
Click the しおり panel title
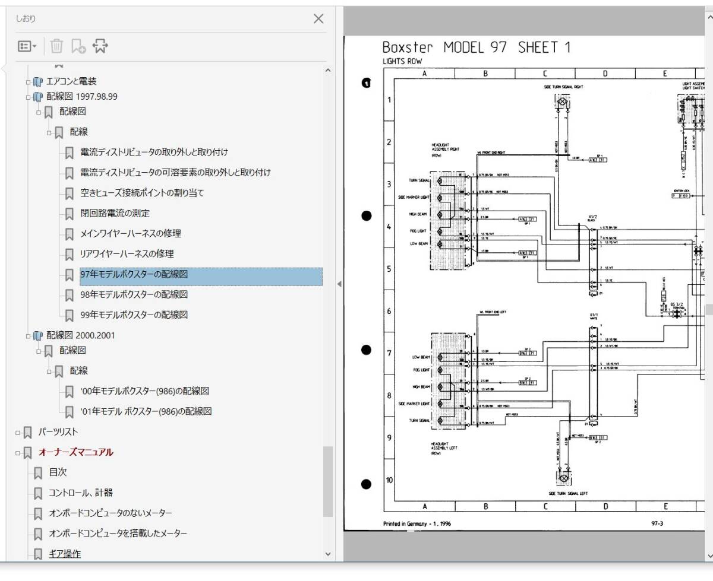pyautogui.click(x=26, y=18)
